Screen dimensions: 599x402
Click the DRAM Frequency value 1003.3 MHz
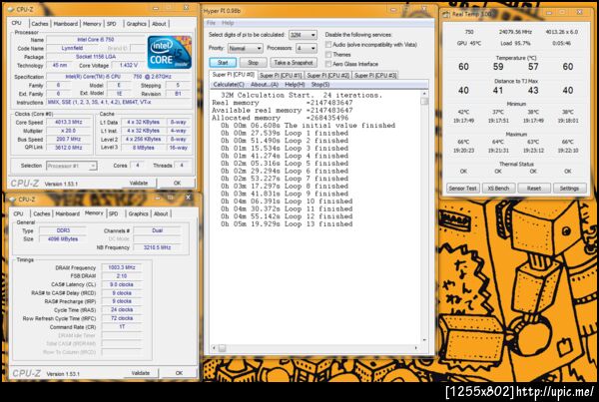122,267
